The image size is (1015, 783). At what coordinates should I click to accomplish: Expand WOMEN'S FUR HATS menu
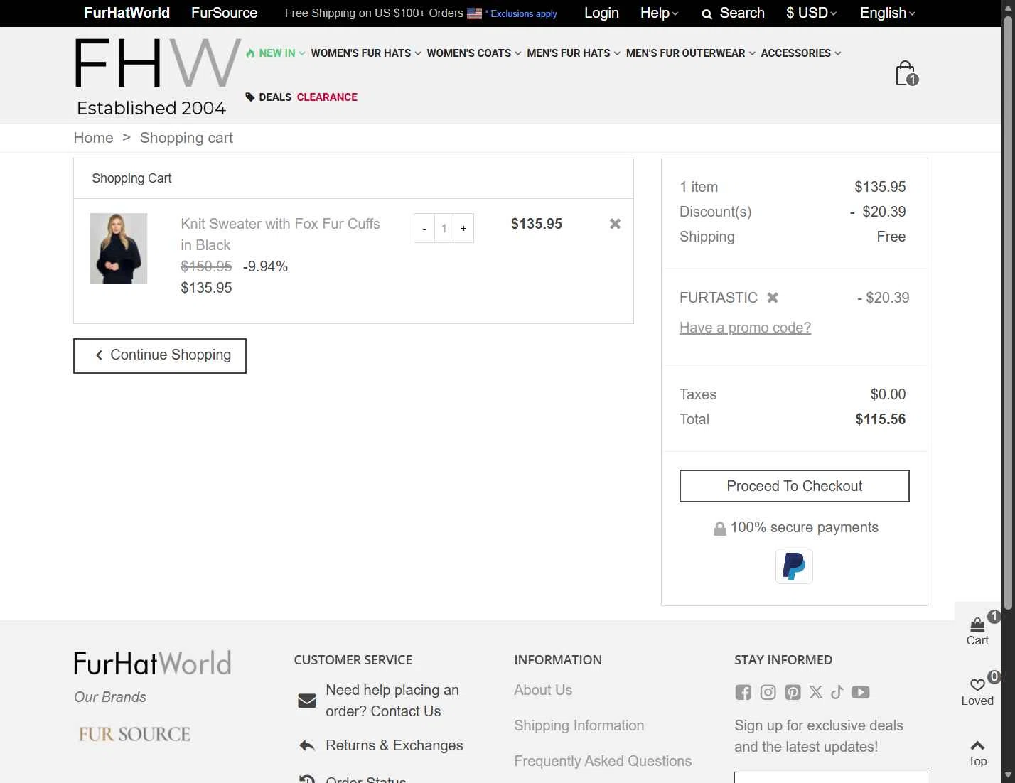click(366, 53)
